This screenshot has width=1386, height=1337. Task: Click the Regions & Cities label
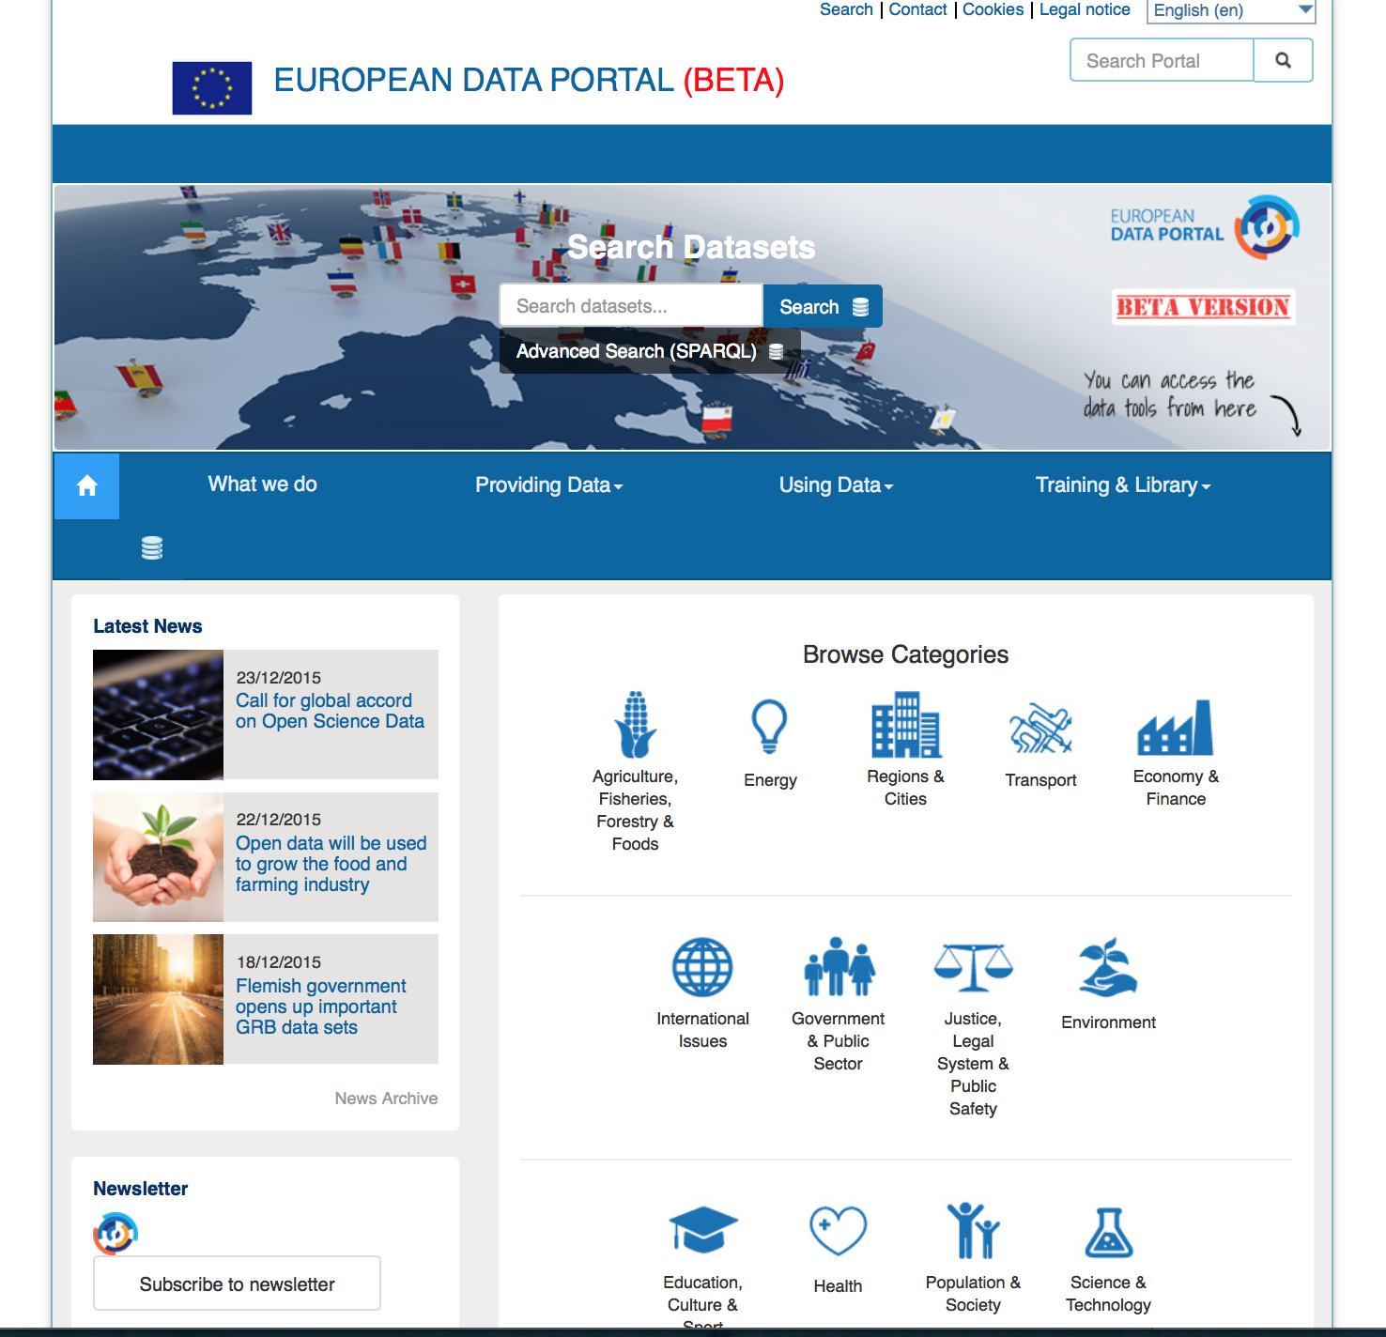click(x=905, y=788)
